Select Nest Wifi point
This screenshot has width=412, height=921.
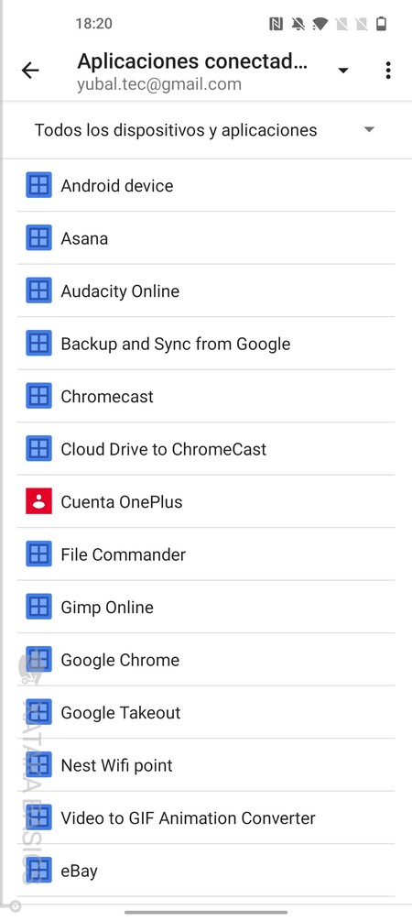click(206, 765)
